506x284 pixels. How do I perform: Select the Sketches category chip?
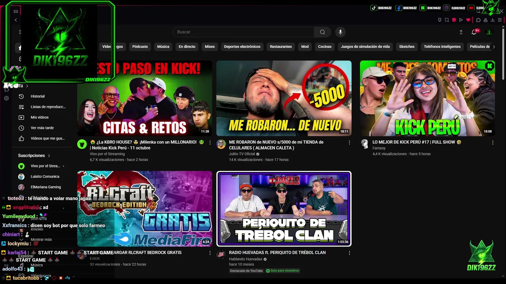click(407, 47)
